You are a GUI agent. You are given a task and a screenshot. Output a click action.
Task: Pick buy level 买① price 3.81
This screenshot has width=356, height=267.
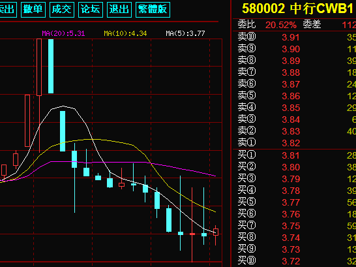pos(291,155)
